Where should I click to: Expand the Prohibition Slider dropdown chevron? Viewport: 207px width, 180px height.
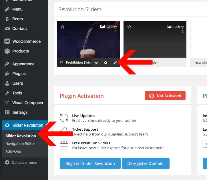96,62
